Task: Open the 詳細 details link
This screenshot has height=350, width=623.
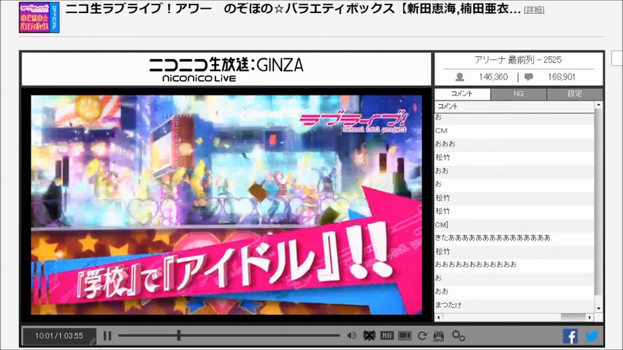Action: tap(534, 10)
